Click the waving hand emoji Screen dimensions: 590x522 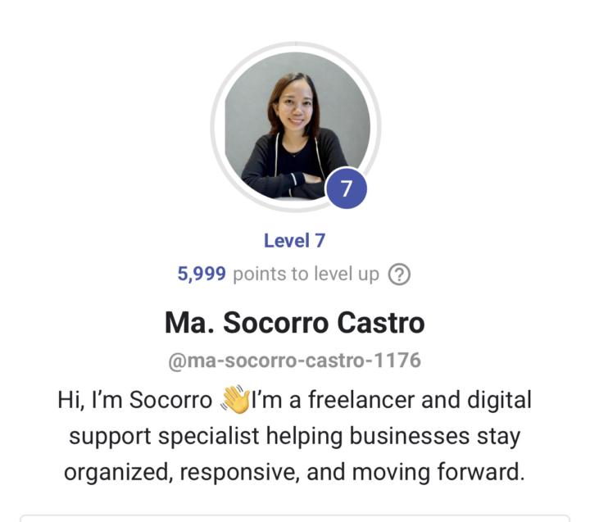point(235,399)
